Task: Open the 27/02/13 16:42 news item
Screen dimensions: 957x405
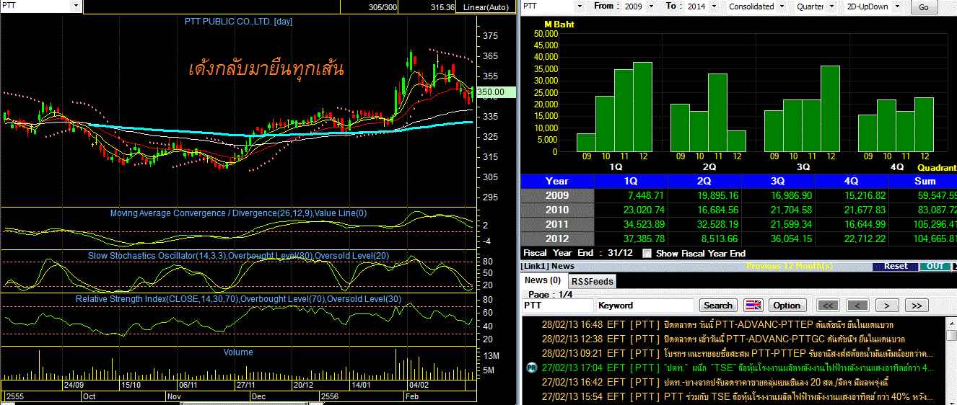Action: click(734, 382)
